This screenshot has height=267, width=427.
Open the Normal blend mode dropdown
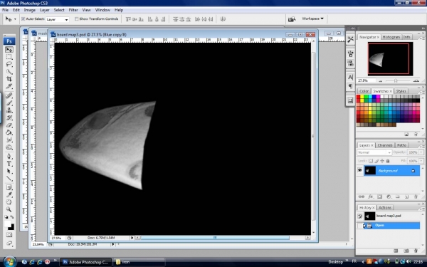click(374, 152)
